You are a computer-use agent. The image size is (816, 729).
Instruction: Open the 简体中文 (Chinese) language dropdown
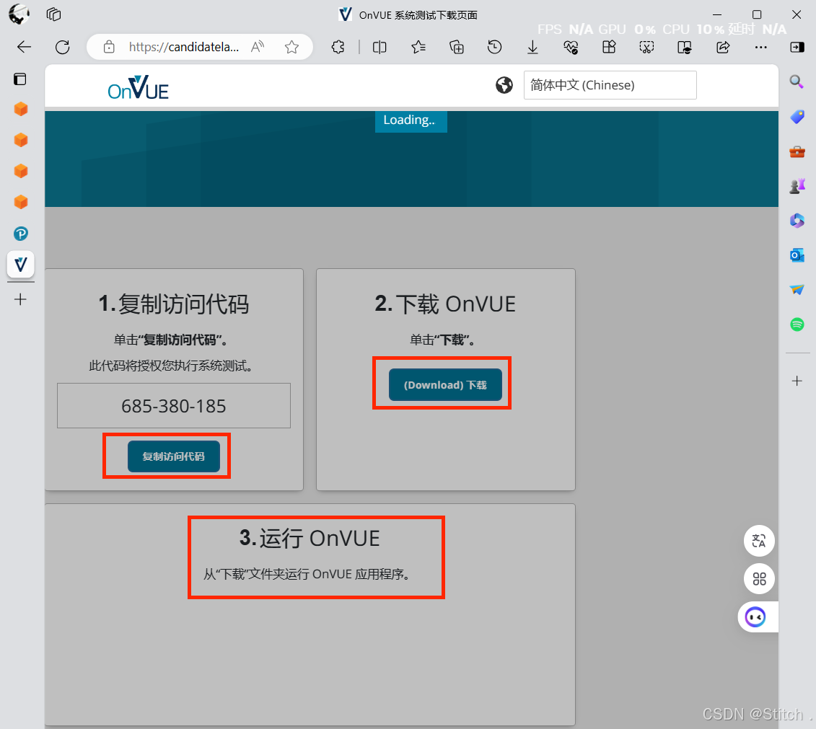click(610, 85)
